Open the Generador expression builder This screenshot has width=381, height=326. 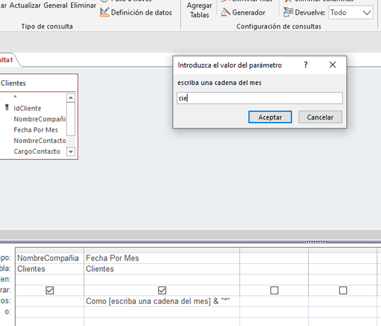point(243,13)
